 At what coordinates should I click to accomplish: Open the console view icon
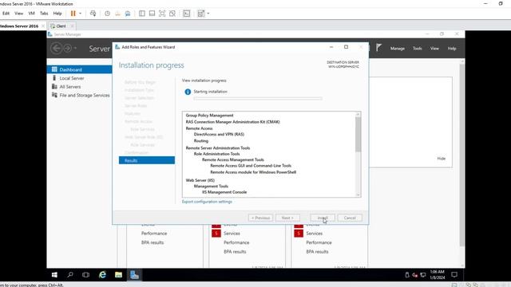pos(186,14)
